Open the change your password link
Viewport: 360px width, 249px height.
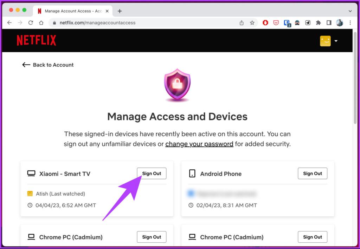pyautogui.click(x=199, y=144)
